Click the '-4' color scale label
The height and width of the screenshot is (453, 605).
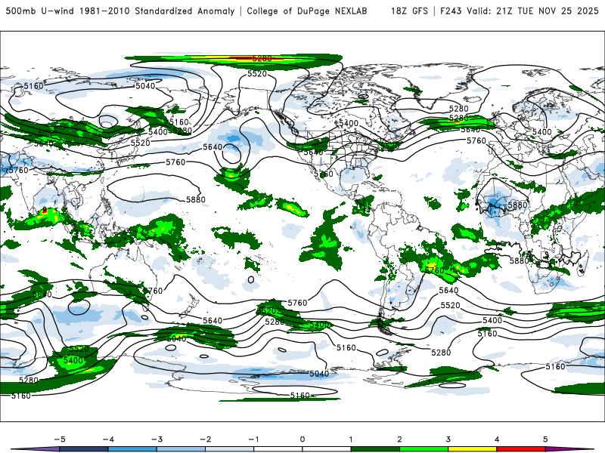tap(108, 439)
